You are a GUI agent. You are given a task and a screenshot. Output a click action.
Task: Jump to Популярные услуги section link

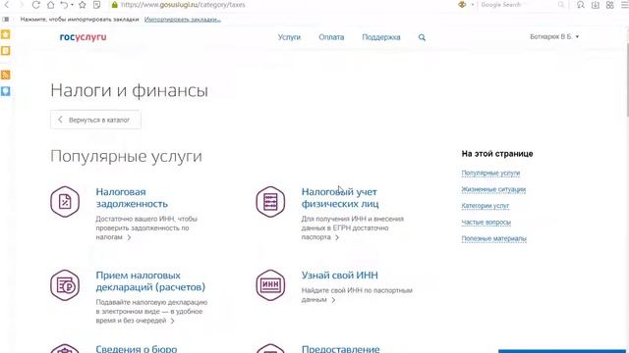(x=490, y=173)
